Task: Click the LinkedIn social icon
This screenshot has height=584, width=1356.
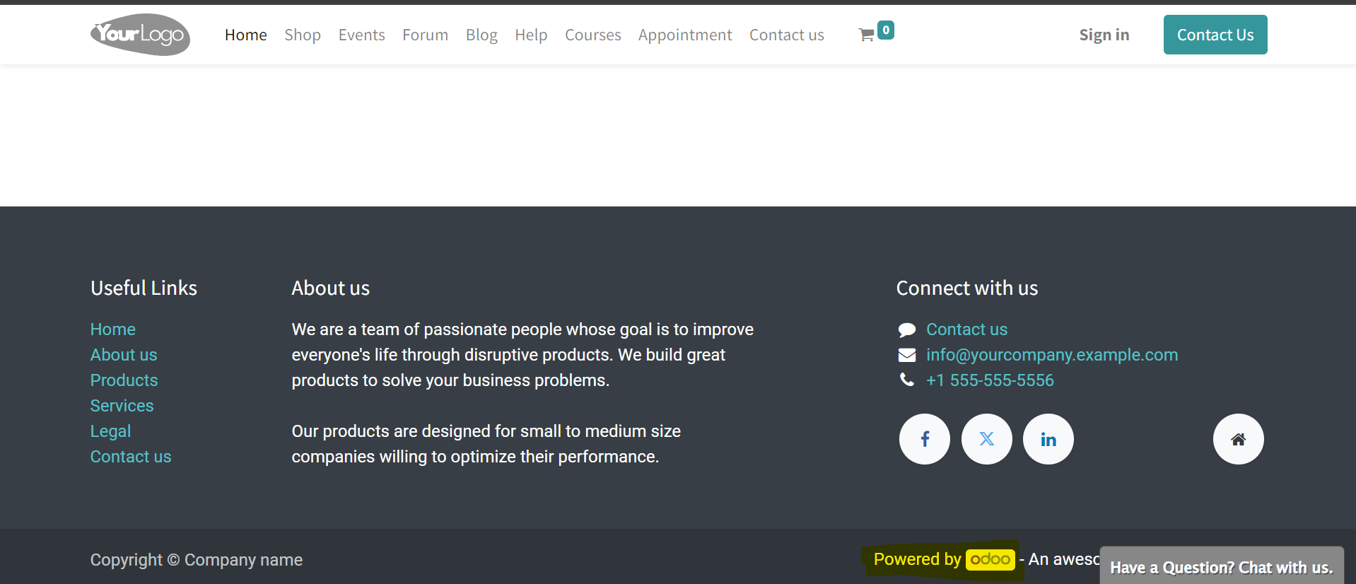Action: pyautogui.click(x=1048, y=439)
